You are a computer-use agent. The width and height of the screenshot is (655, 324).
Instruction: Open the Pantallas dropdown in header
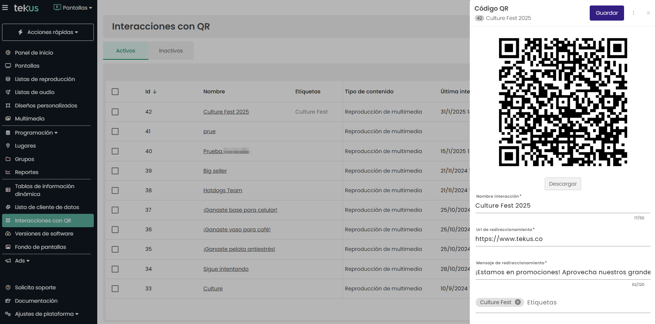[73, 8]
